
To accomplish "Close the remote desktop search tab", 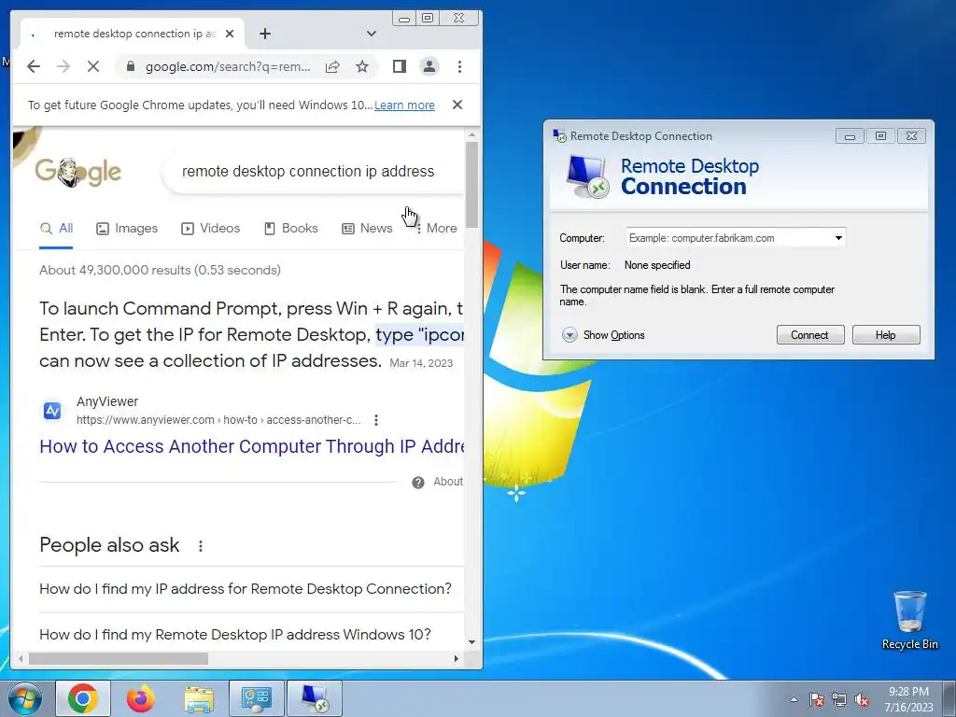I will (x=230, y=35).
